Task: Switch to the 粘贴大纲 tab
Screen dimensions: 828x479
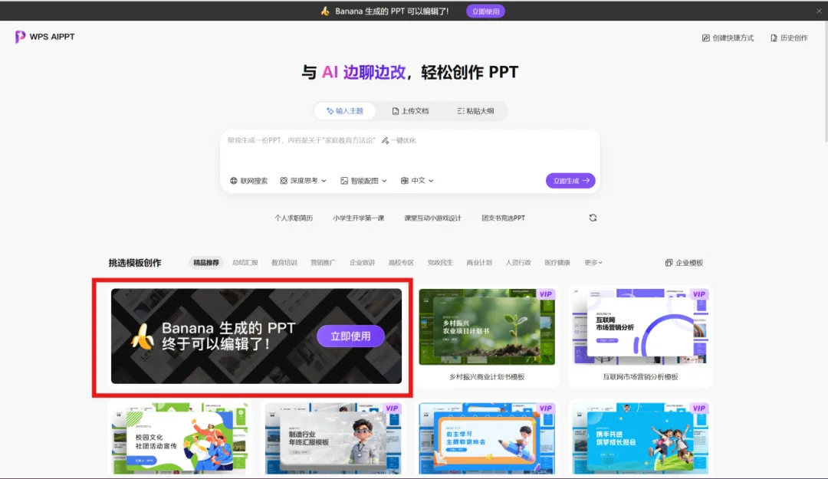Action: point(475,111)
